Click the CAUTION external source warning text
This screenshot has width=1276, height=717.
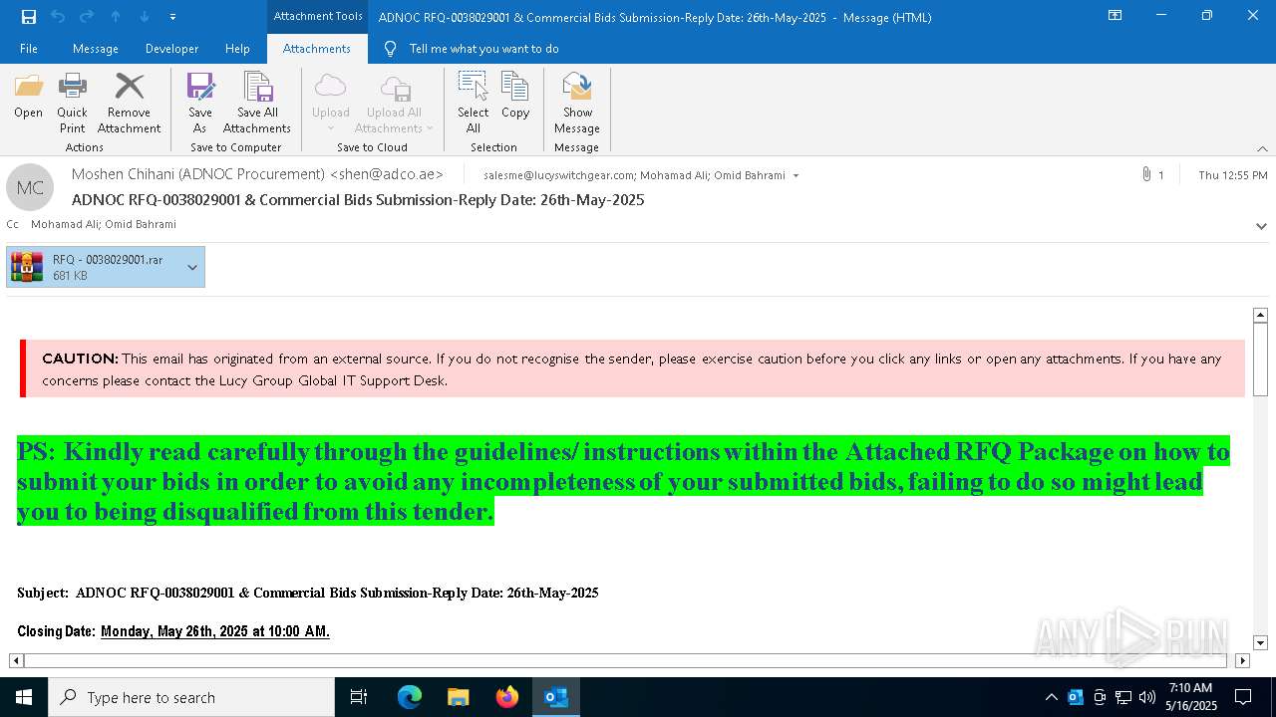coord(632,368)
